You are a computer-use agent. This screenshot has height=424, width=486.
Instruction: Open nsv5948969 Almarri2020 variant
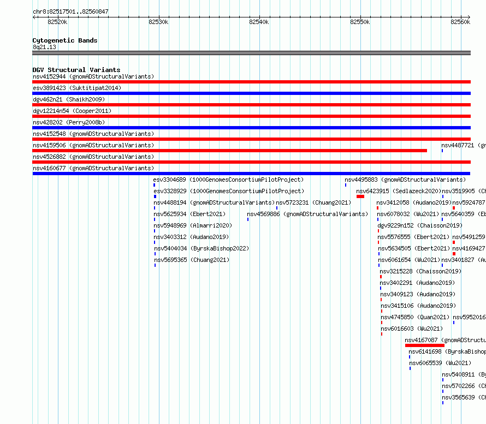(x=193, y=225)
